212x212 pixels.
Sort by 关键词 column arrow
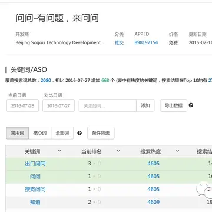point(59,151)
